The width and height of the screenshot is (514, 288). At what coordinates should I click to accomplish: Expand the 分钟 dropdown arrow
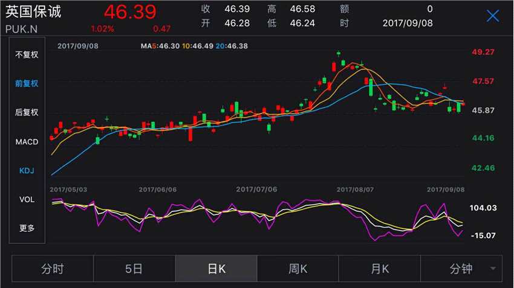493,269
